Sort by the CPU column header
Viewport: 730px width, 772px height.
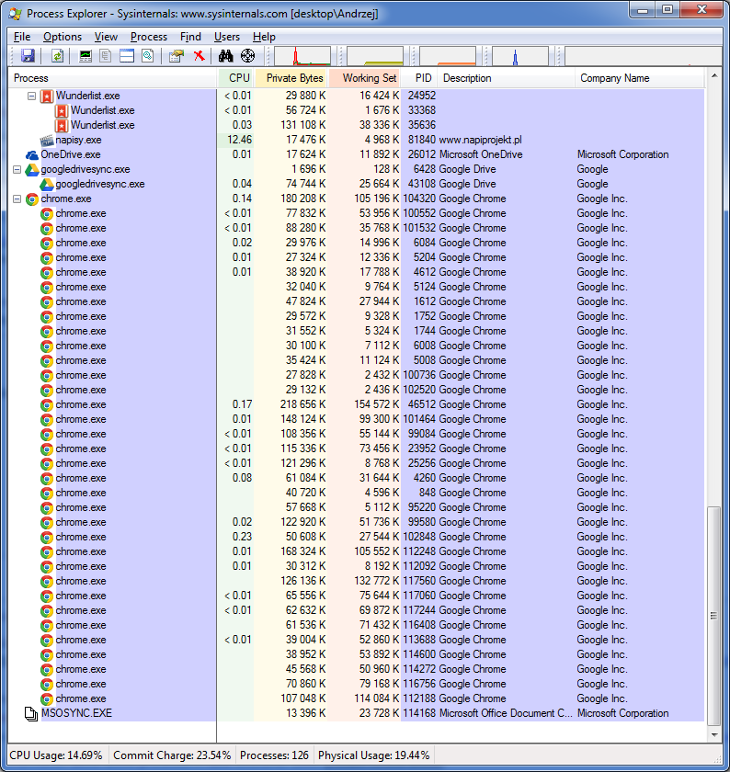point(236,78)
